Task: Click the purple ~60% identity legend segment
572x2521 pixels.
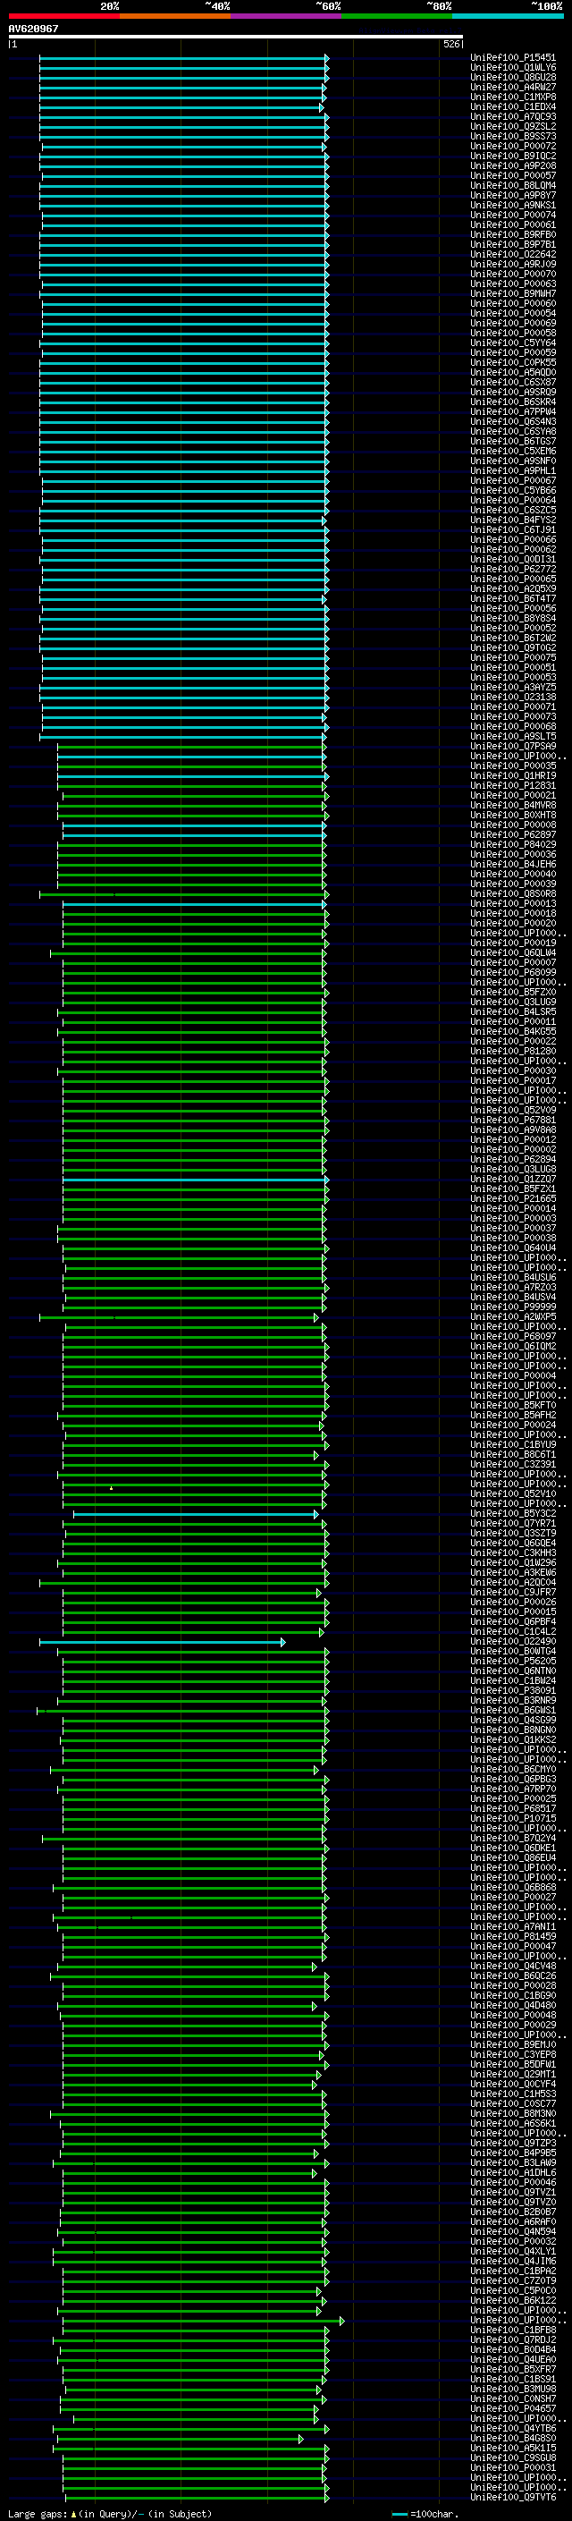Action: click(287, 16)
